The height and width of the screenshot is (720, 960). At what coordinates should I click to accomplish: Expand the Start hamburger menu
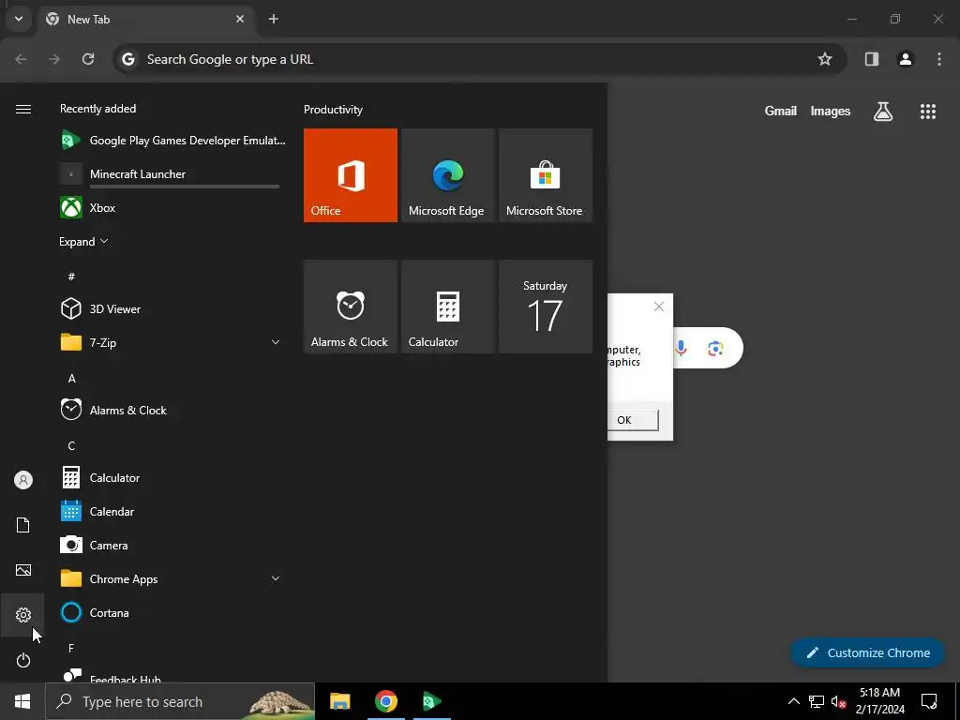pyautogui.click(x=22, y=109)
